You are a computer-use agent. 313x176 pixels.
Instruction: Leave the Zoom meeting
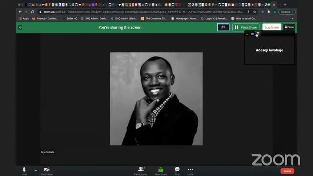point(287,171)
